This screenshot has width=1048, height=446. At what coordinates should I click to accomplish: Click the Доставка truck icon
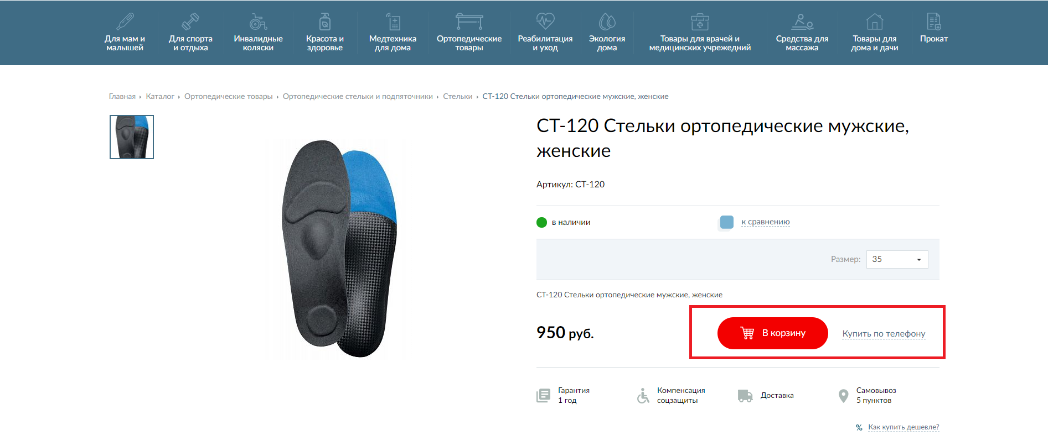coord(745,396)
